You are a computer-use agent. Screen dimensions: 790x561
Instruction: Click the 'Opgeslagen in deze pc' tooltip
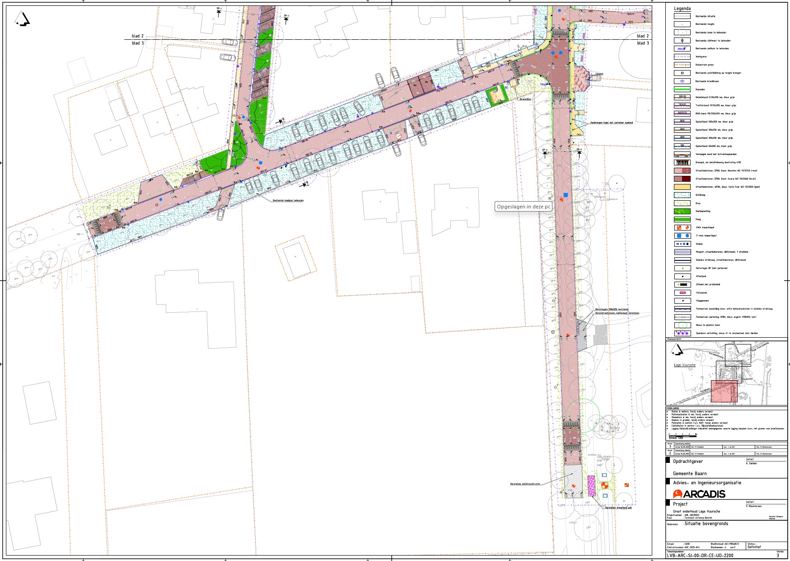[x=524, y=207]
